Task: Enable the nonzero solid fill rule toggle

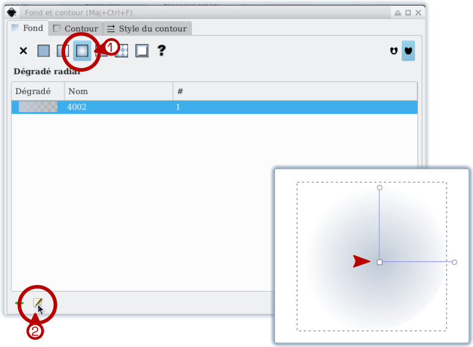Action: click(408, 51)
